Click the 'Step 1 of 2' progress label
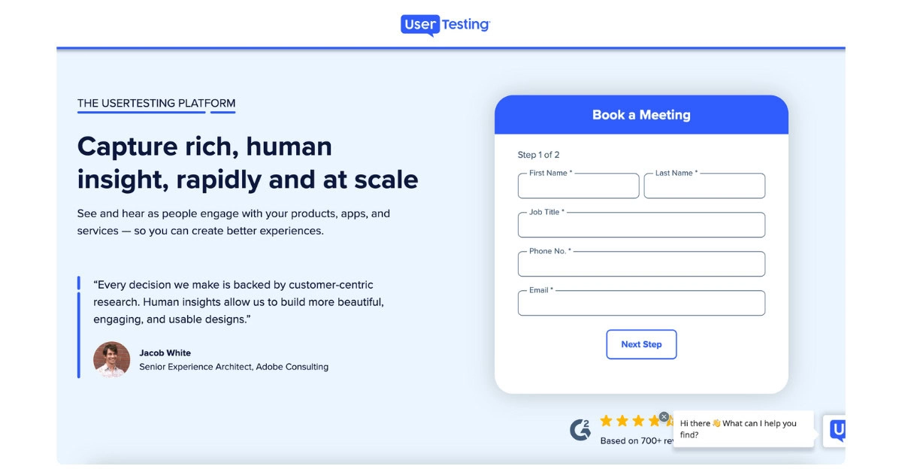This screenshot has width=902, height=472. point(539,155)
